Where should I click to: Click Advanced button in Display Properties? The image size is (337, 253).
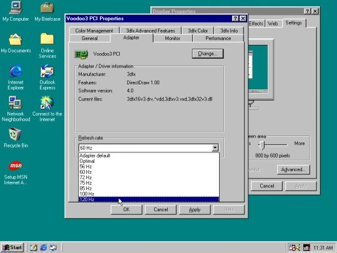coord(293,170)
